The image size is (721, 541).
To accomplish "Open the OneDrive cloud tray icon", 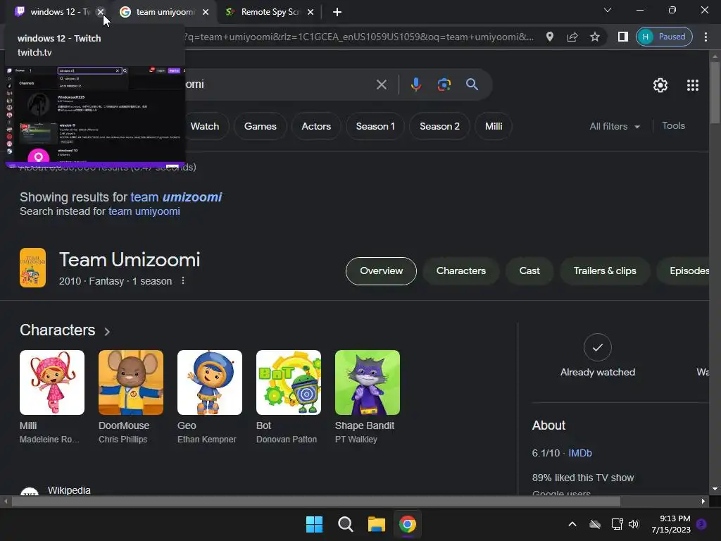I will (x=595, y=524).
